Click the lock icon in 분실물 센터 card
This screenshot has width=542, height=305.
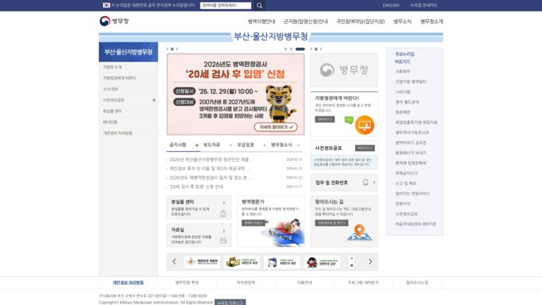click(223, 213)
